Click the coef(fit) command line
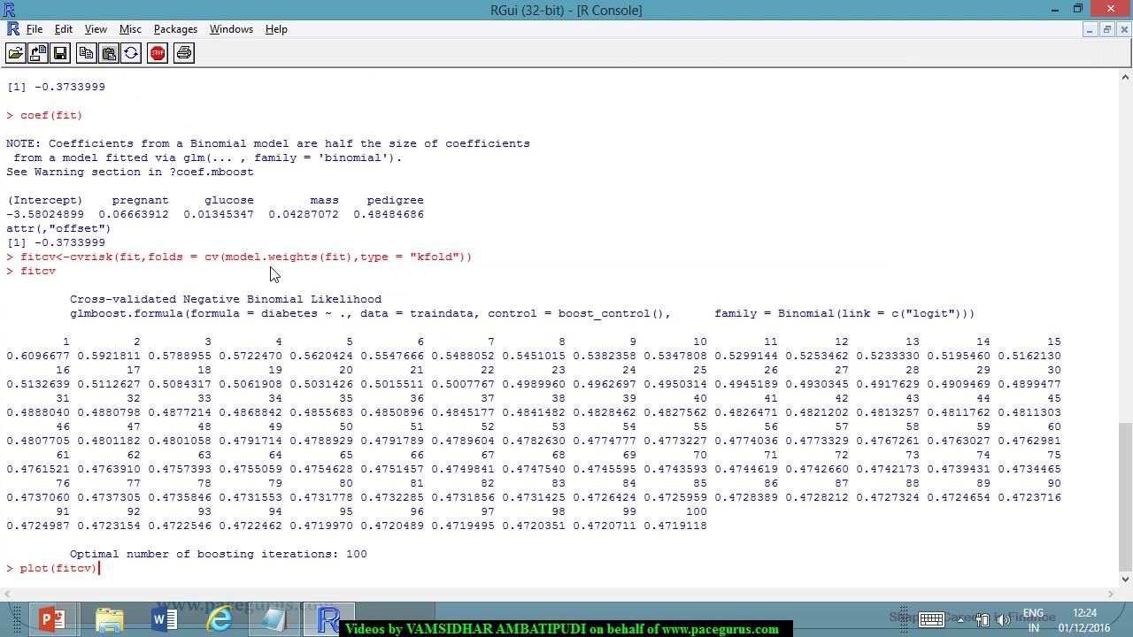The height and width of the screenshot is (637, 1133). 44,115
